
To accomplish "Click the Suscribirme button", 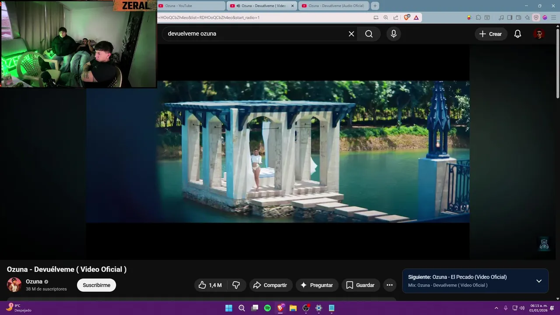I will (x=96, y=285).
